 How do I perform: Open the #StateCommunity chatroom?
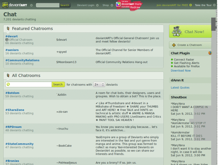(20, 144)
